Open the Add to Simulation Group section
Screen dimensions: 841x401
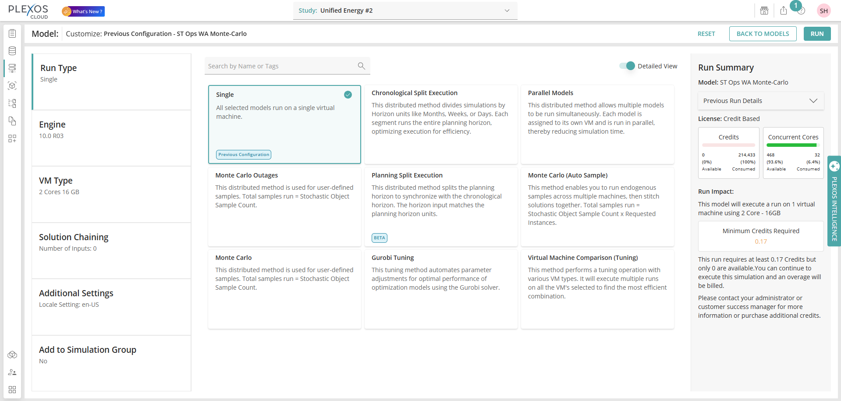click(111, 363)
